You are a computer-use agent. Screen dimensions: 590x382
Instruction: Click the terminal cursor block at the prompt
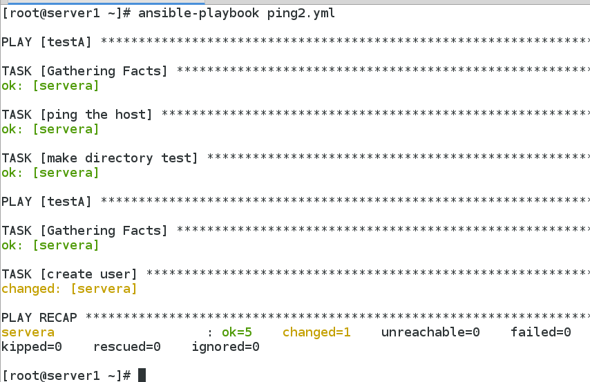(142, 375)
